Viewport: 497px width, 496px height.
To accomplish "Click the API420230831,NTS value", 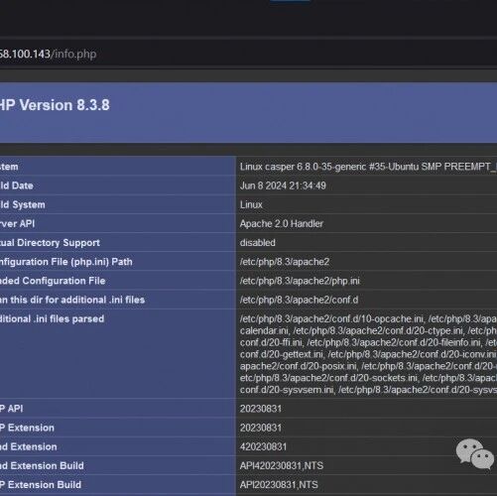I will pos(282,466).
